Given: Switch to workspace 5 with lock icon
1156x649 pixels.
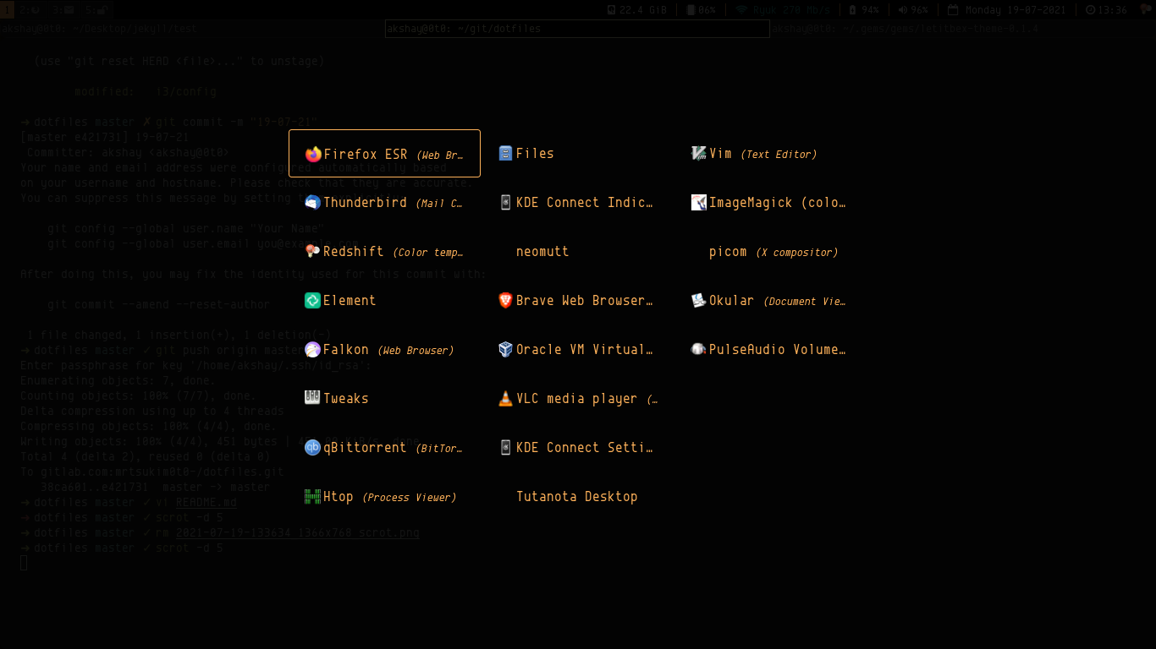Looking at the screenshot, I should 96,10.
